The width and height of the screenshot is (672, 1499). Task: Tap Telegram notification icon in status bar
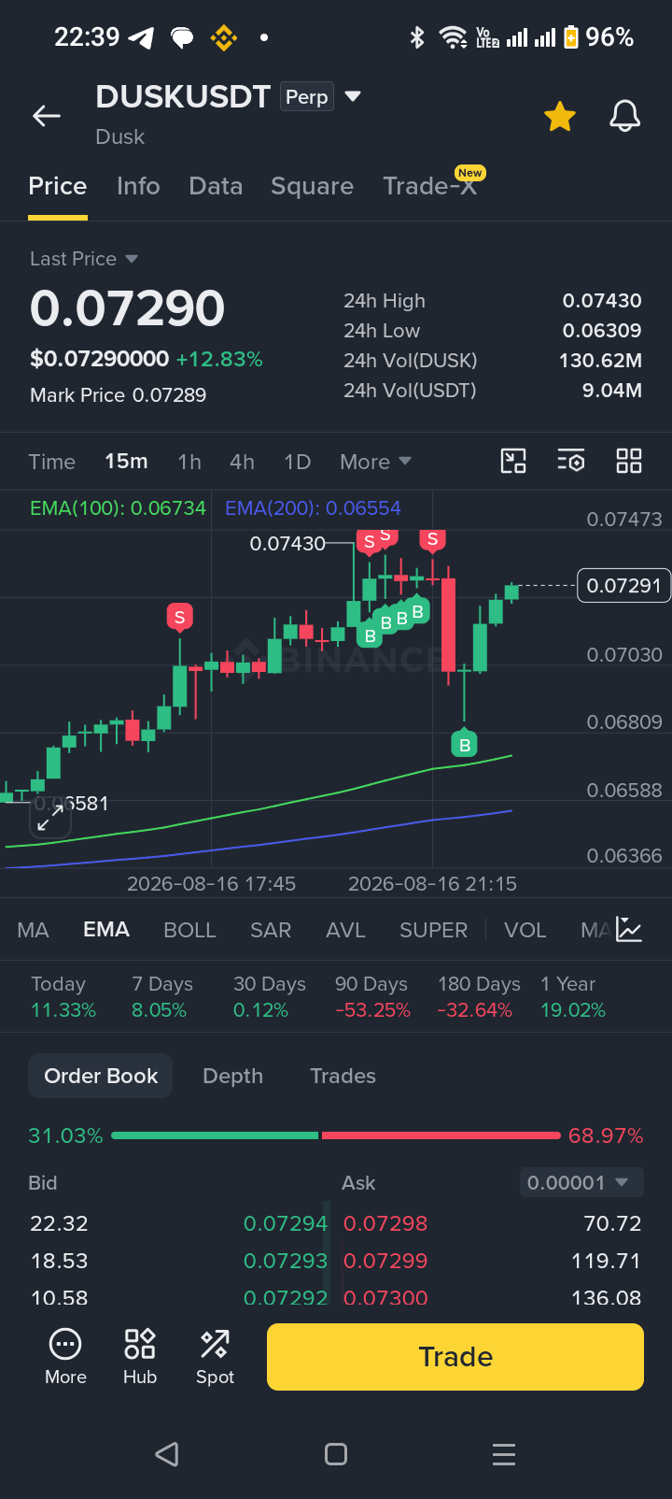point(141,37)
